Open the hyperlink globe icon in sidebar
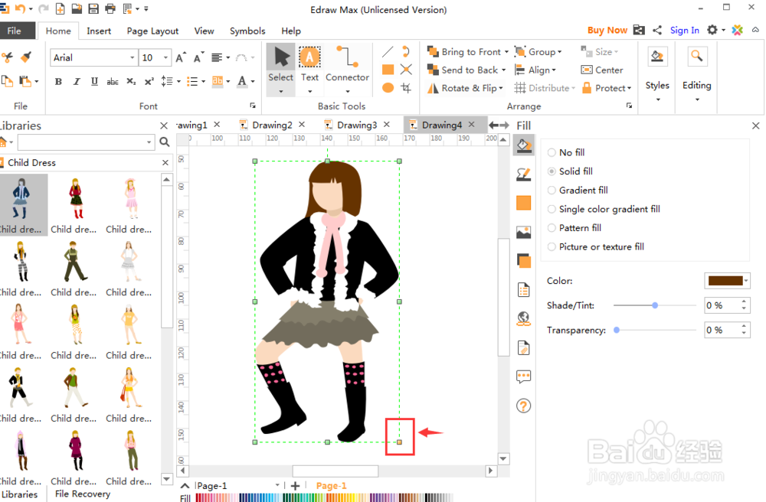This screenshot has height=502, width=766. 524,319
